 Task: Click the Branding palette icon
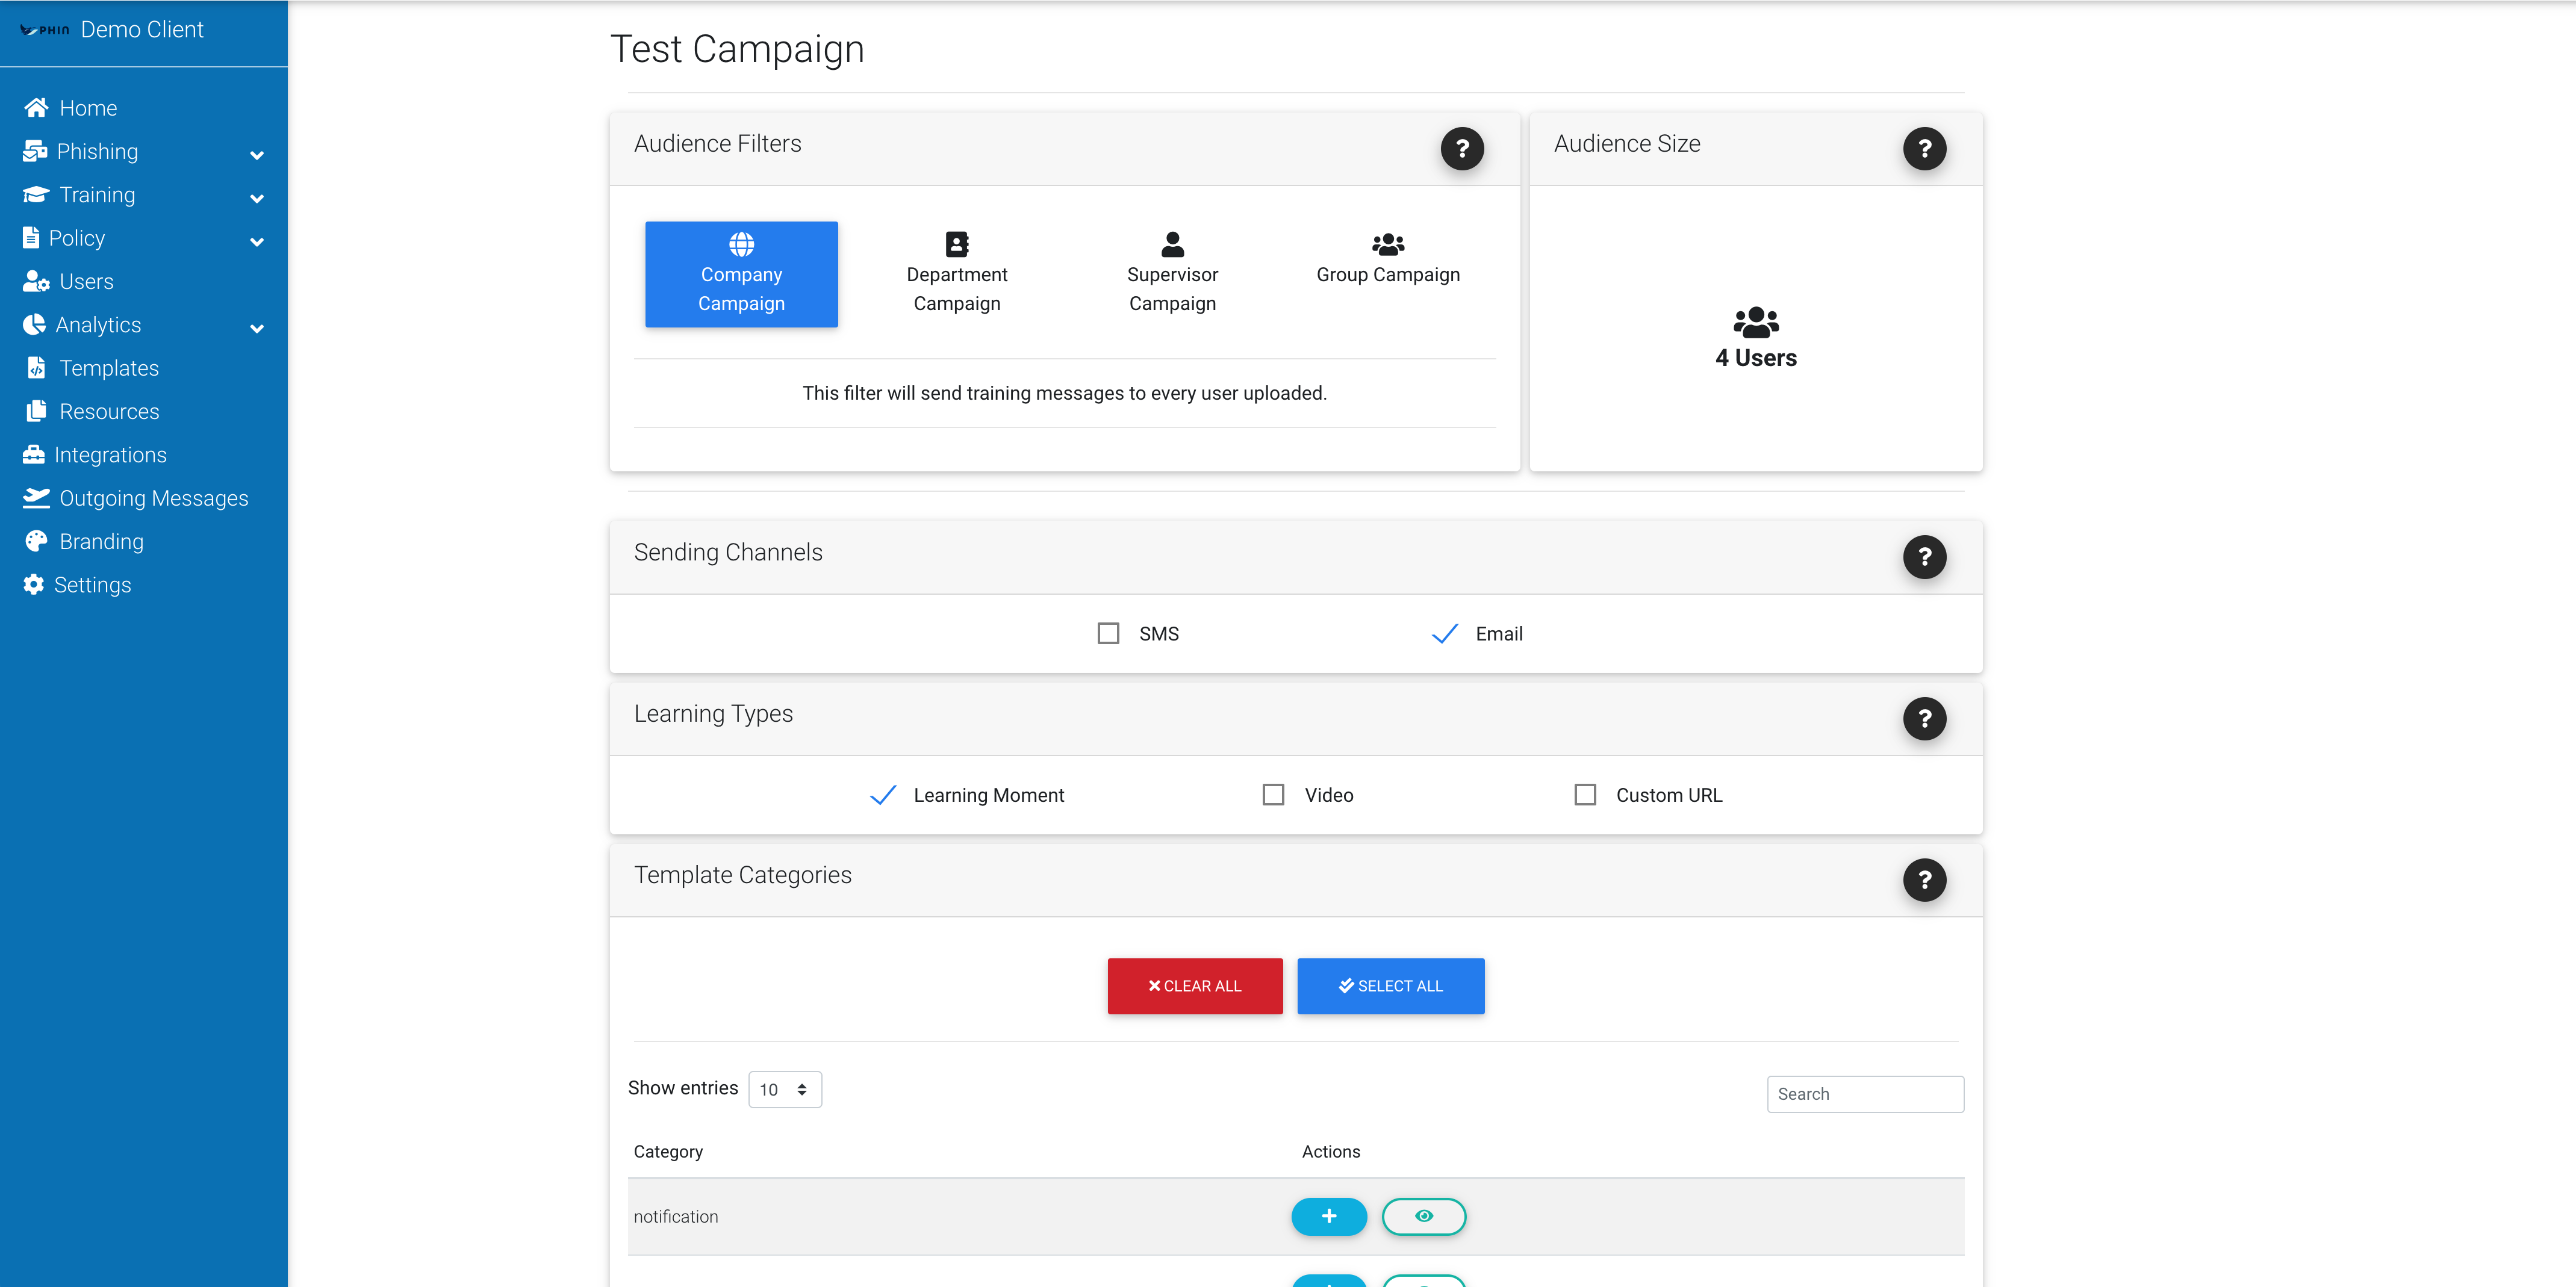coord(36,541)
